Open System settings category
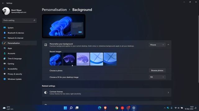 (x=19, y=28)
